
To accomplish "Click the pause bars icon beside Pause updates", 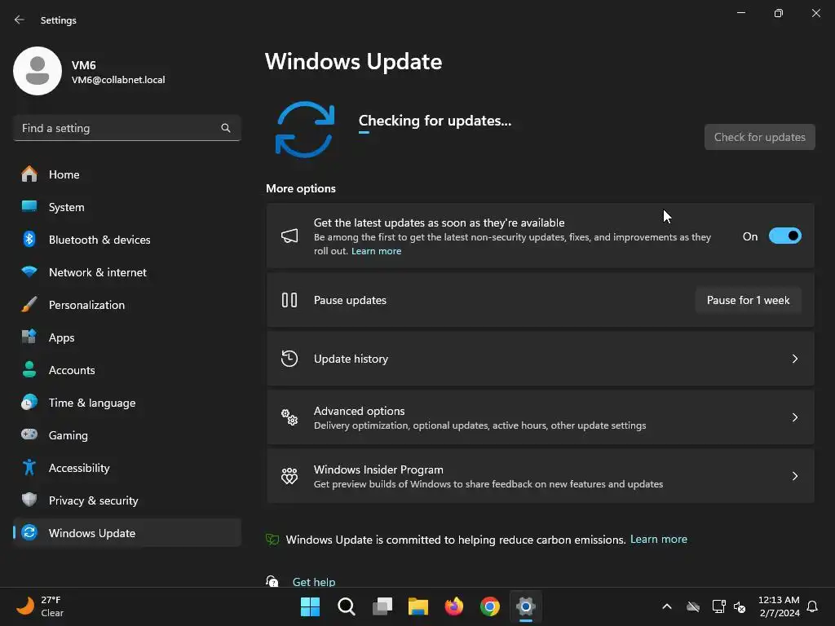I will pos(289,300).
